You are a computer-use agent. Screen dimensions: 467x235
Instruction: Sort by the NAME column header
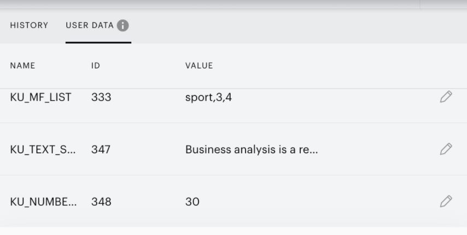coord(22,66)
